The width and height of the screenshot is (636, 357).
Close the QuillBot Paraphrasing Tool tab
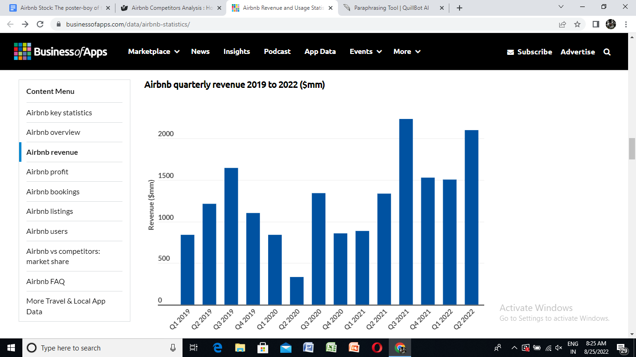(441, 8)
